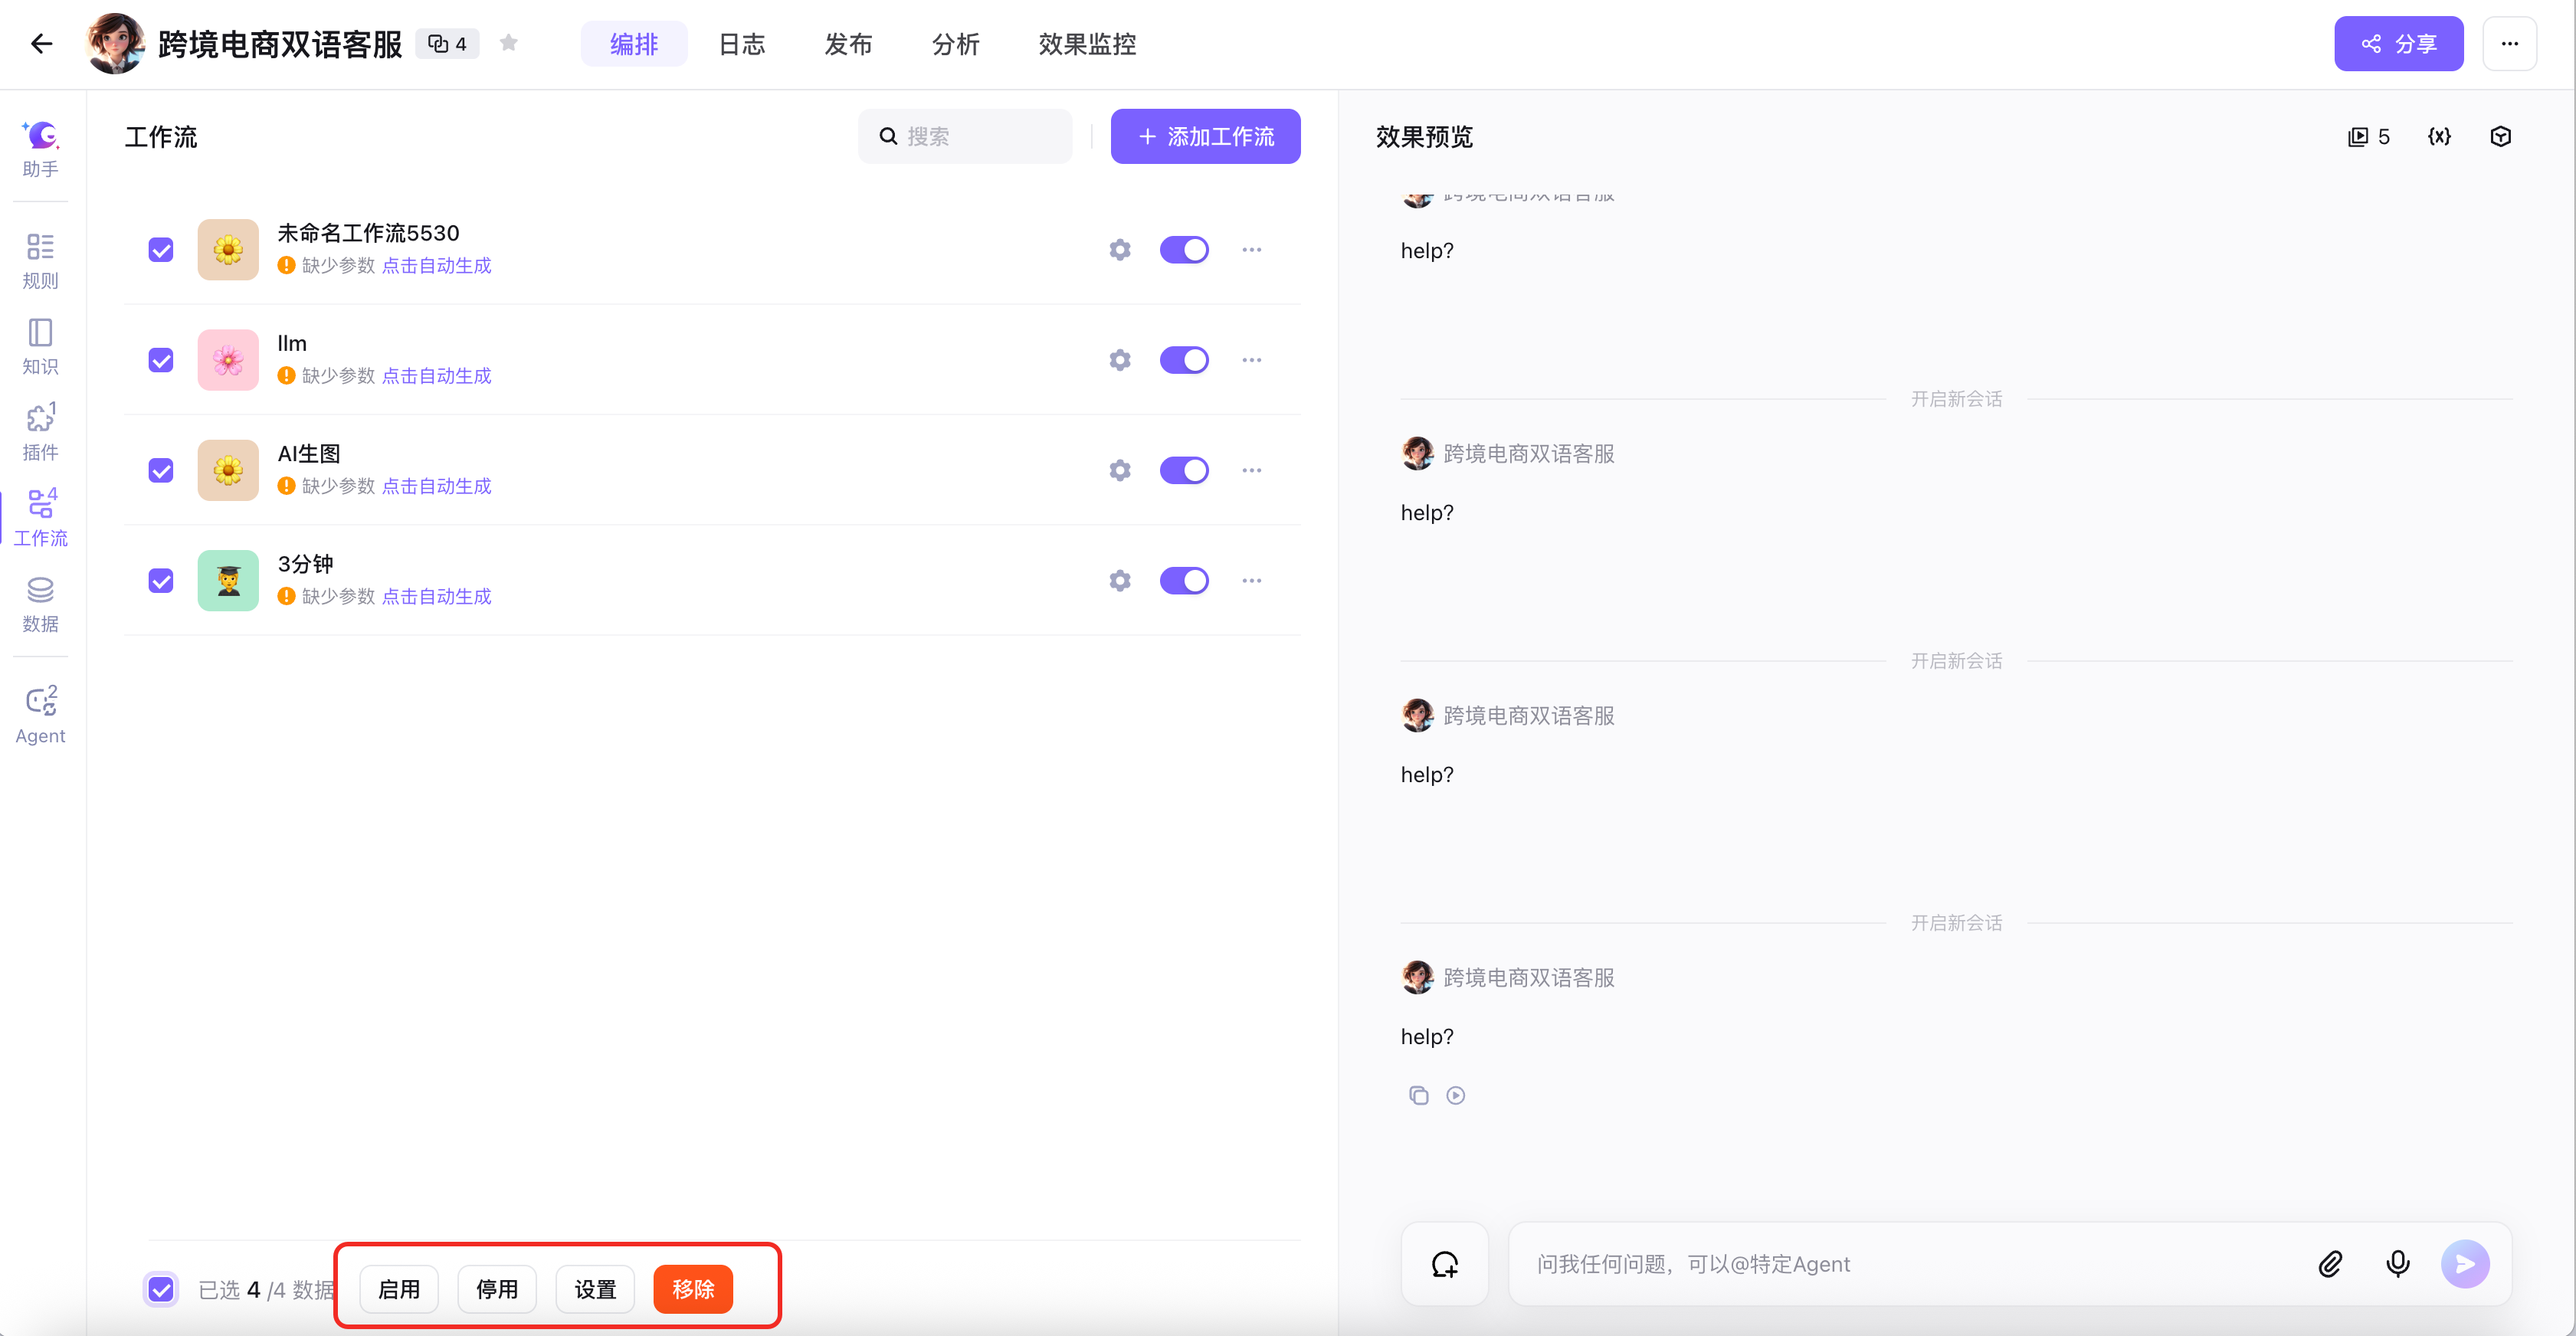Disable the 3分钟 workflow toggle

point(1184,580)
